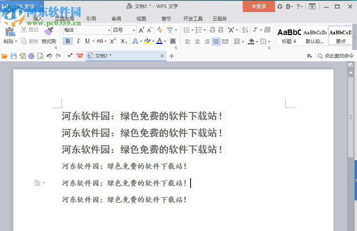Toggle Underline U button

[x=87, y=41]
